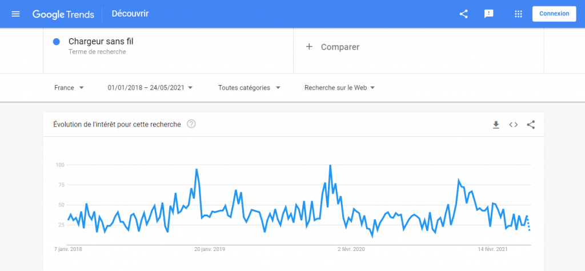Click the Chargeur sans fil search term
The image size is (585, 271).
[101, 41]
